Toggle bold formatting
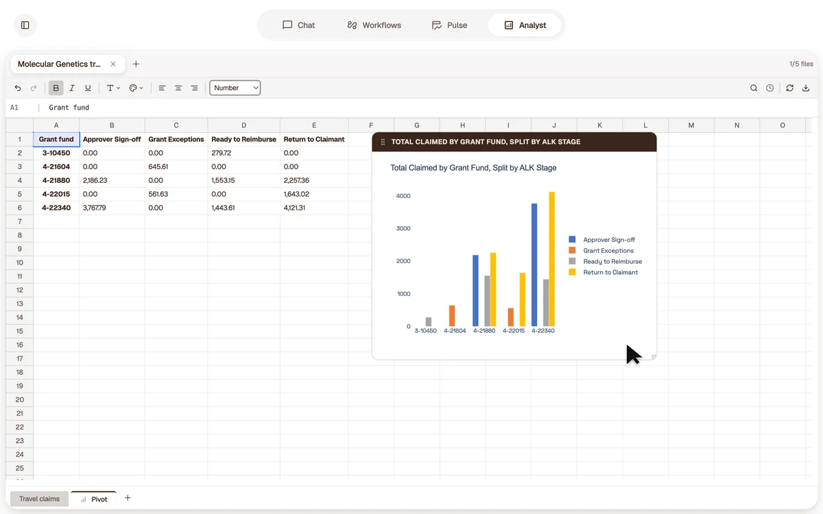The image size is (823, 514). [x=56, y=88]
